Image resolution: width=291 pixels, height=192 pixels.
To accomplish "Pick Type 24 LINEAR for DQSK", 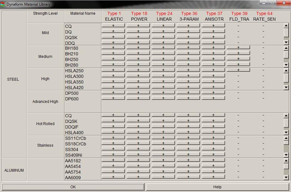I will pos(163,37).
